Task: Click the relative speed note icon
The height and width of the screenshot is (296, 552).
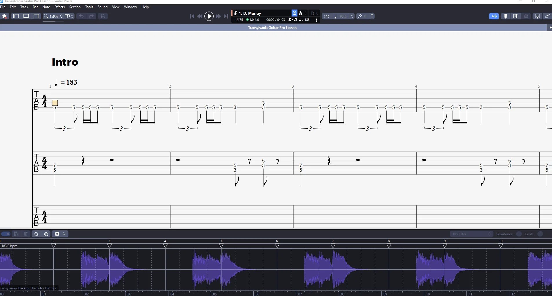Action: pos(335,16)
